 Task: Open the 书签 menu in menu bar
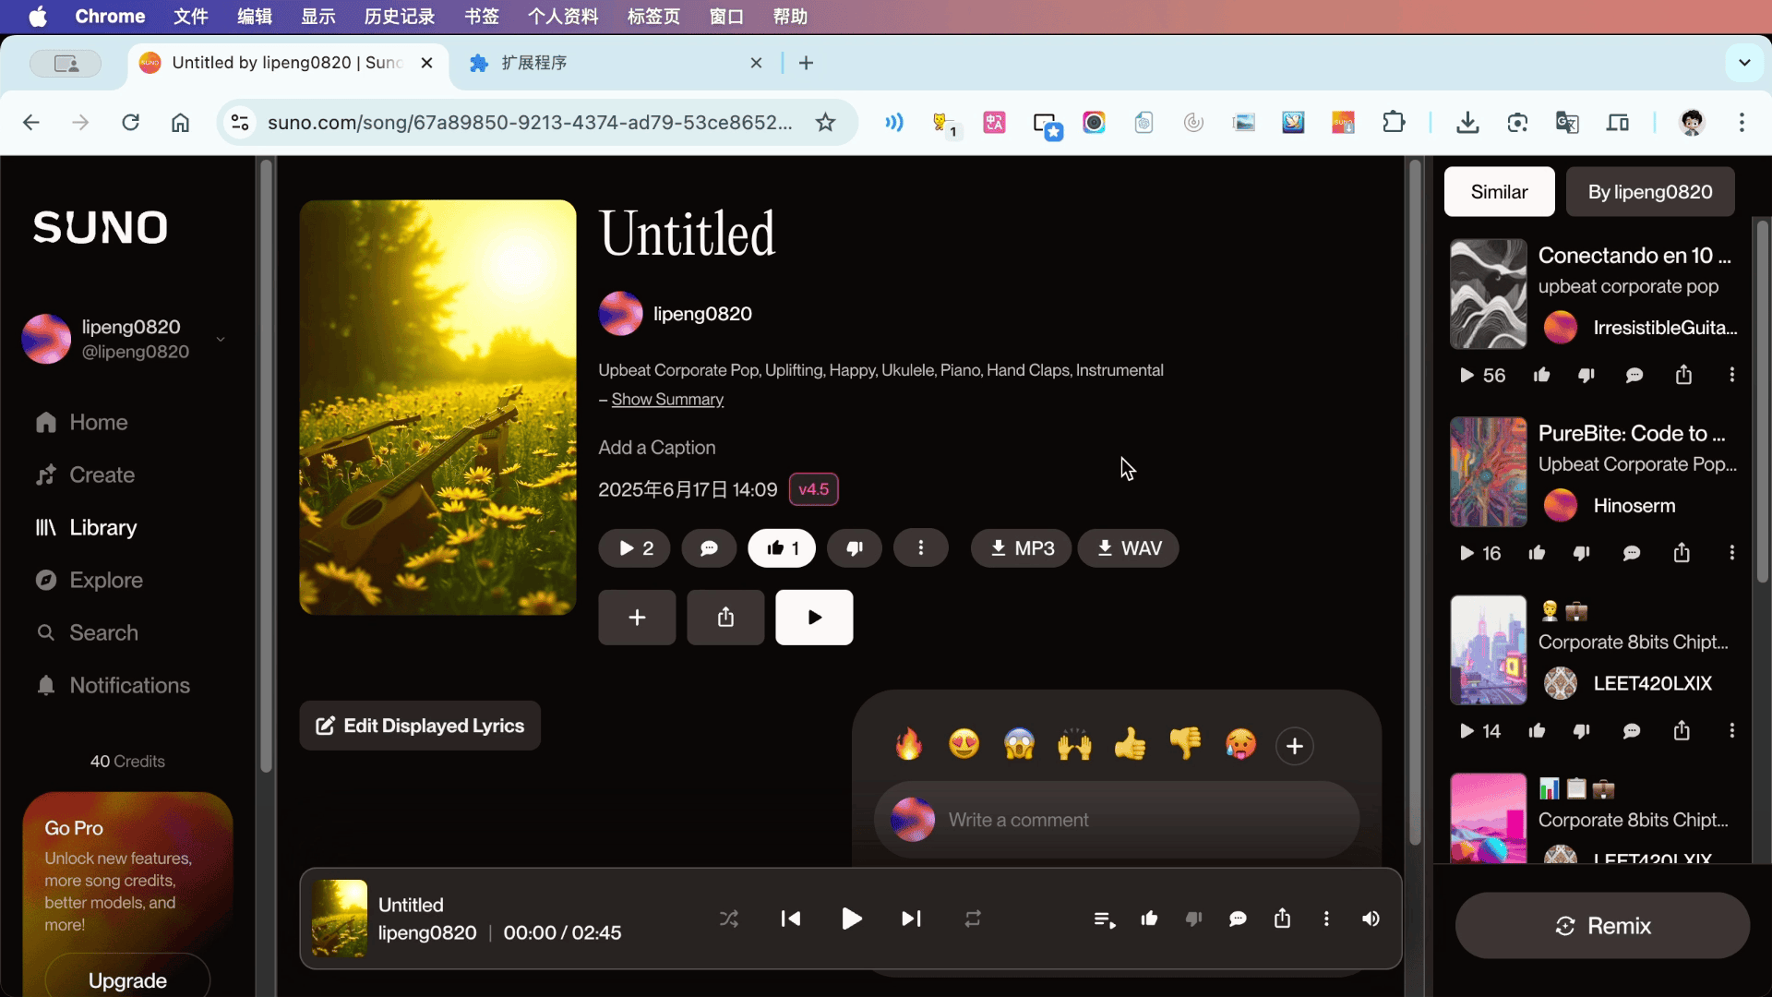click(x=481, y=17)
